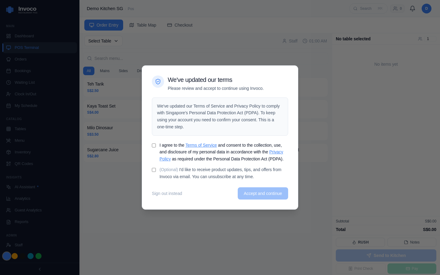This screenshot has width=440, height=275.
Task: Open the Bookings section in the sidebar
Action: 22,71
